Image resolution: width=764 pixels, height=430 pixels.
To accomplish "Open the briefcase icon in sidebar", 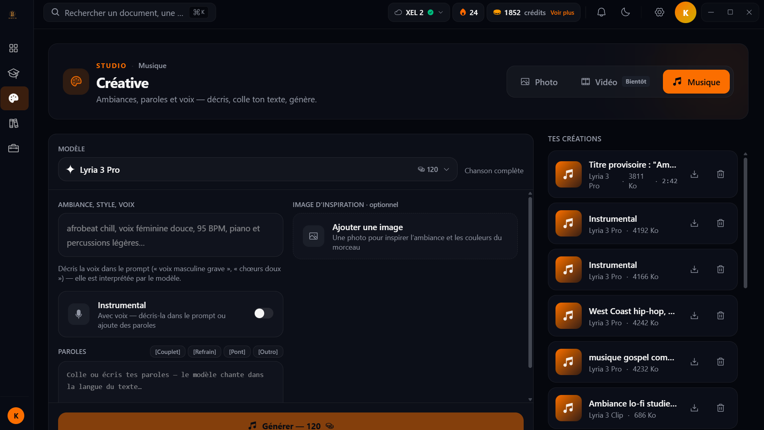I will coord(14,149).
